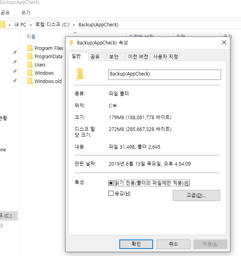This screenshot has height=256, width=241.
Task: Select the Users folder icon
Action: pos(30,64)
